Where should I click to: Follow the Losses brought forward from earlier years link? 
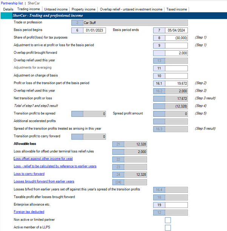[44, 181]
